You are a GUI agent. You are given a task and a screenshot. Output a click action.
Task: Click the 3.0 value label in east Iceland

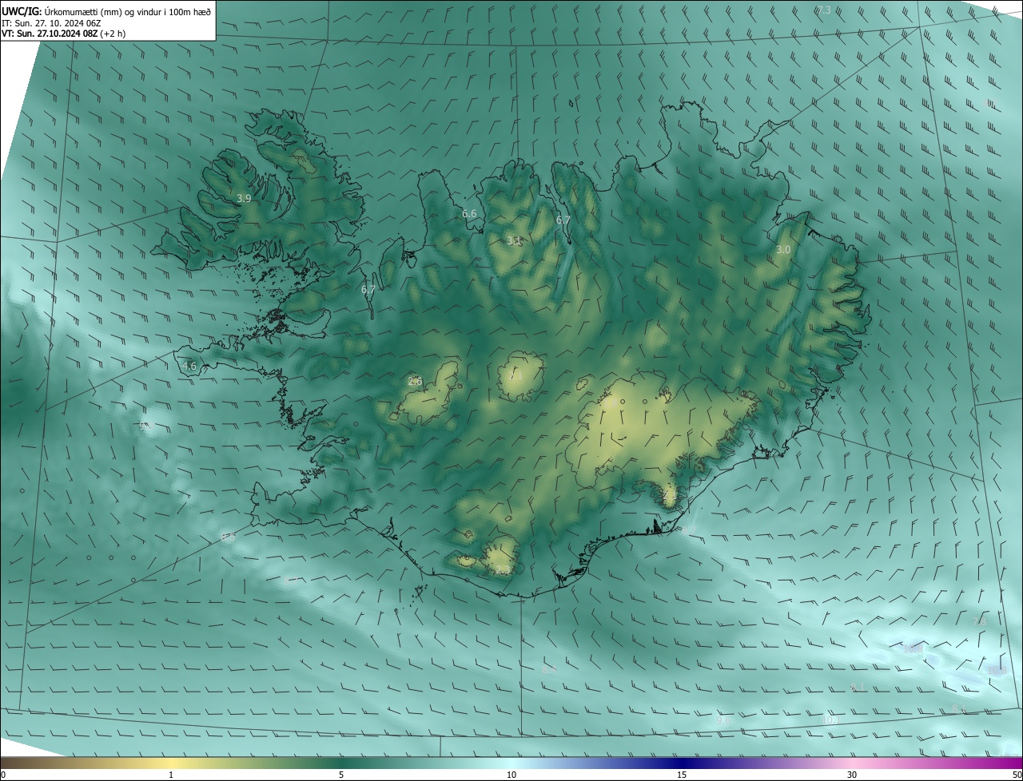click(783, 250)
